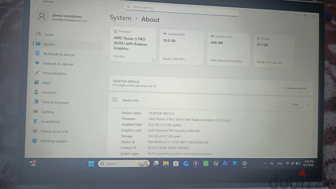Go to Accounts settings
This screenshot has height=189, width=336.
[49, 93]
